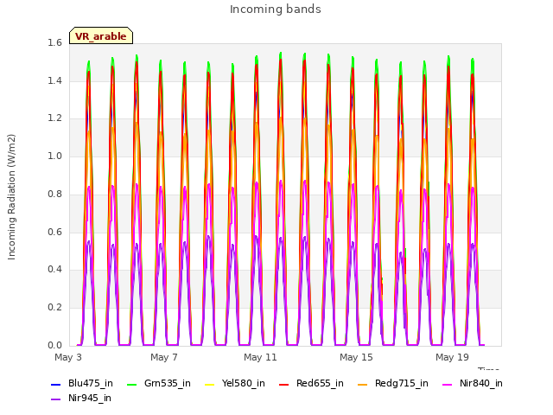
Task: Click the May 15 x-axis tick label
Action: [356, 357]
